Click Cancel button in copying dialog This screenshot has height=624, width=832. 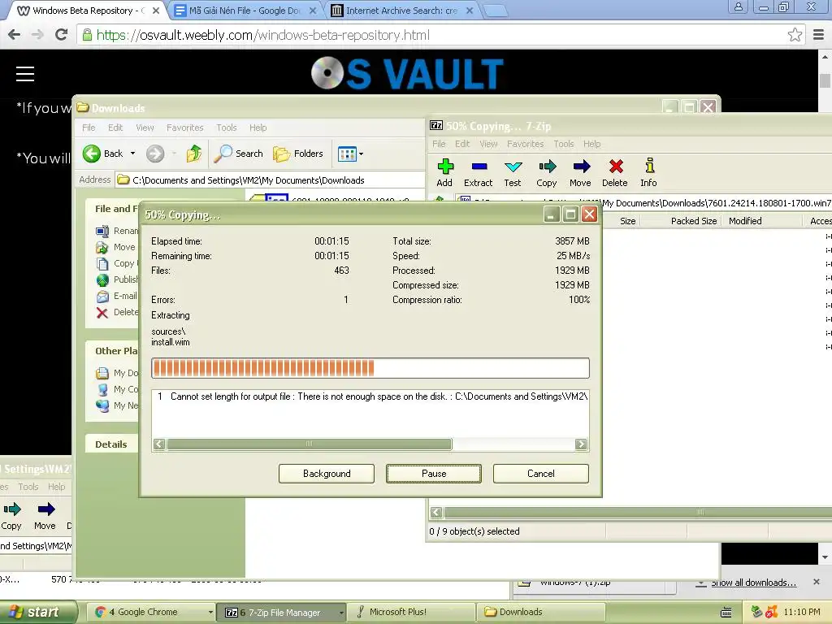tap(540, 474)
